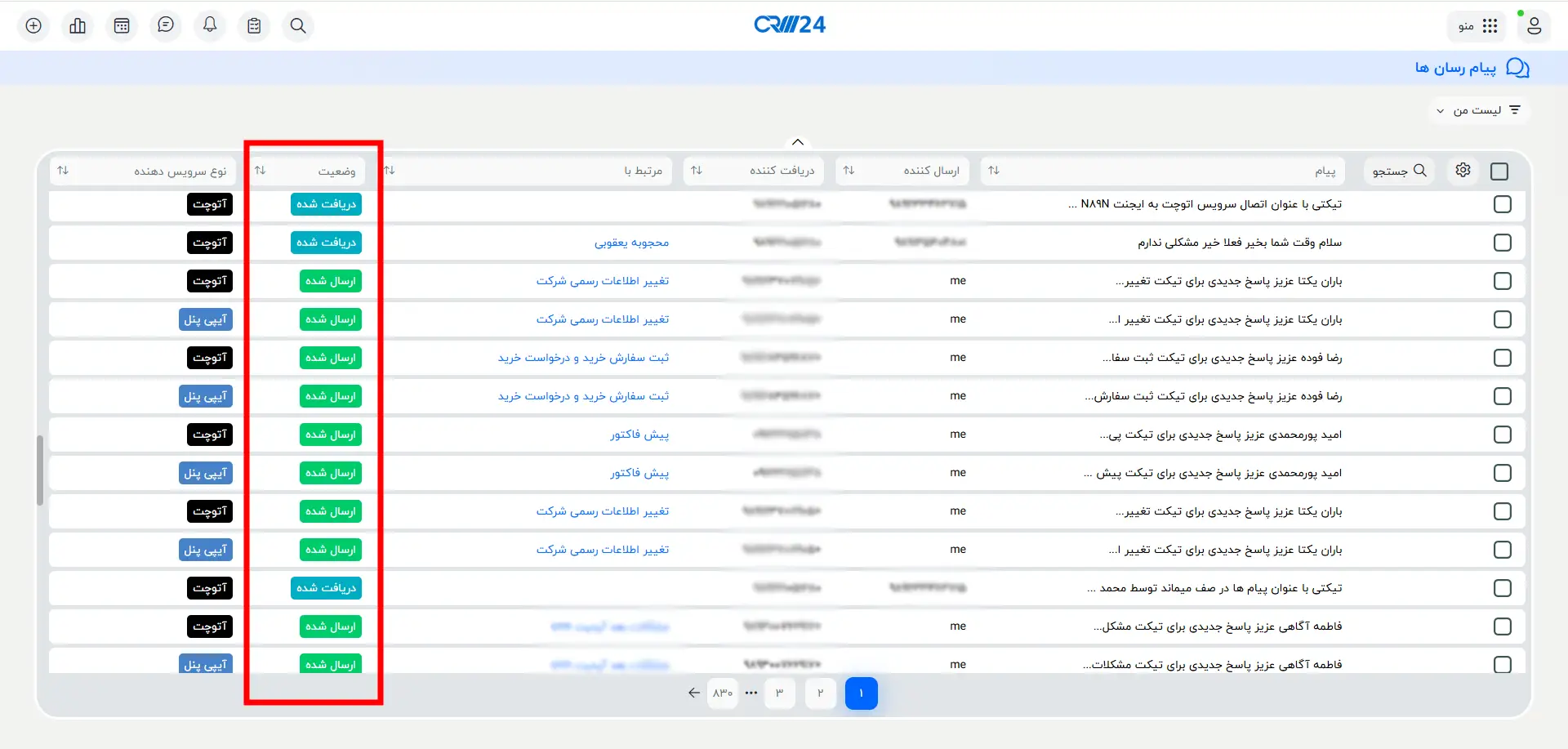Viewport: 1568px width, 749px height.
Task: Open the user profile avatar with green status
Action: 1533,25
